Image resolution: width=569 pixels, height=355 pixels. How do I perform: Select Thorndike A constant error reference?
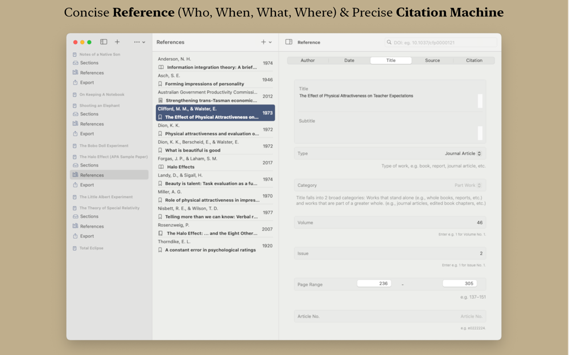click(x=215, y=246)
